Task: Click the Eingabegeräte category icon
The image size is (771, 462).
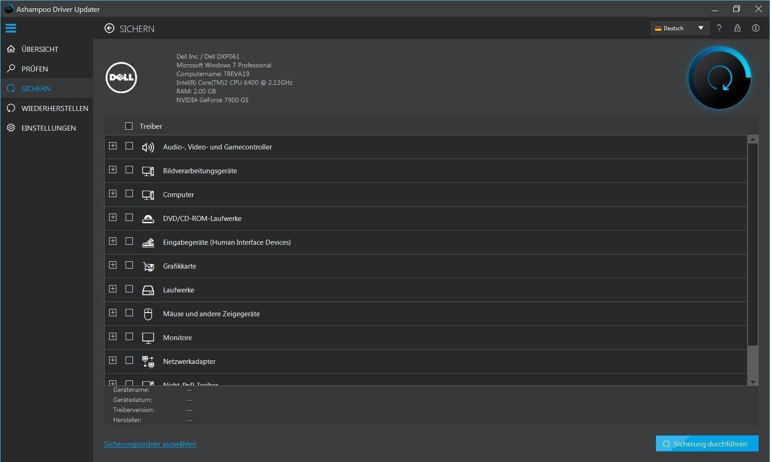Action: point(148,242)
